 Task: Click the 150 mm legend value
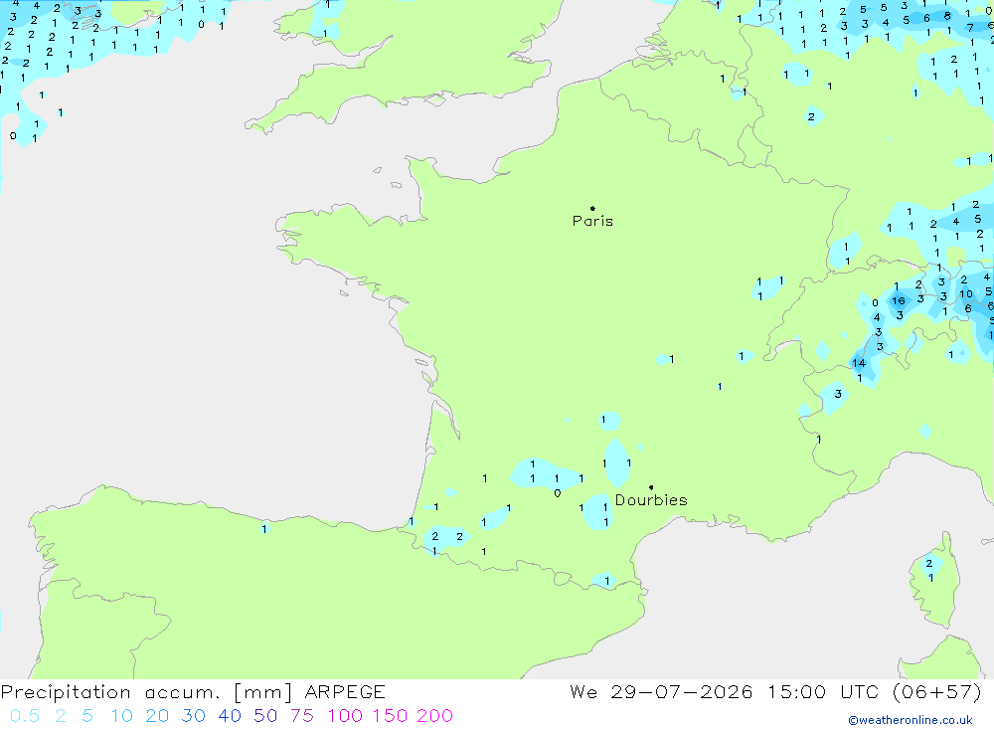click(390, 716)
